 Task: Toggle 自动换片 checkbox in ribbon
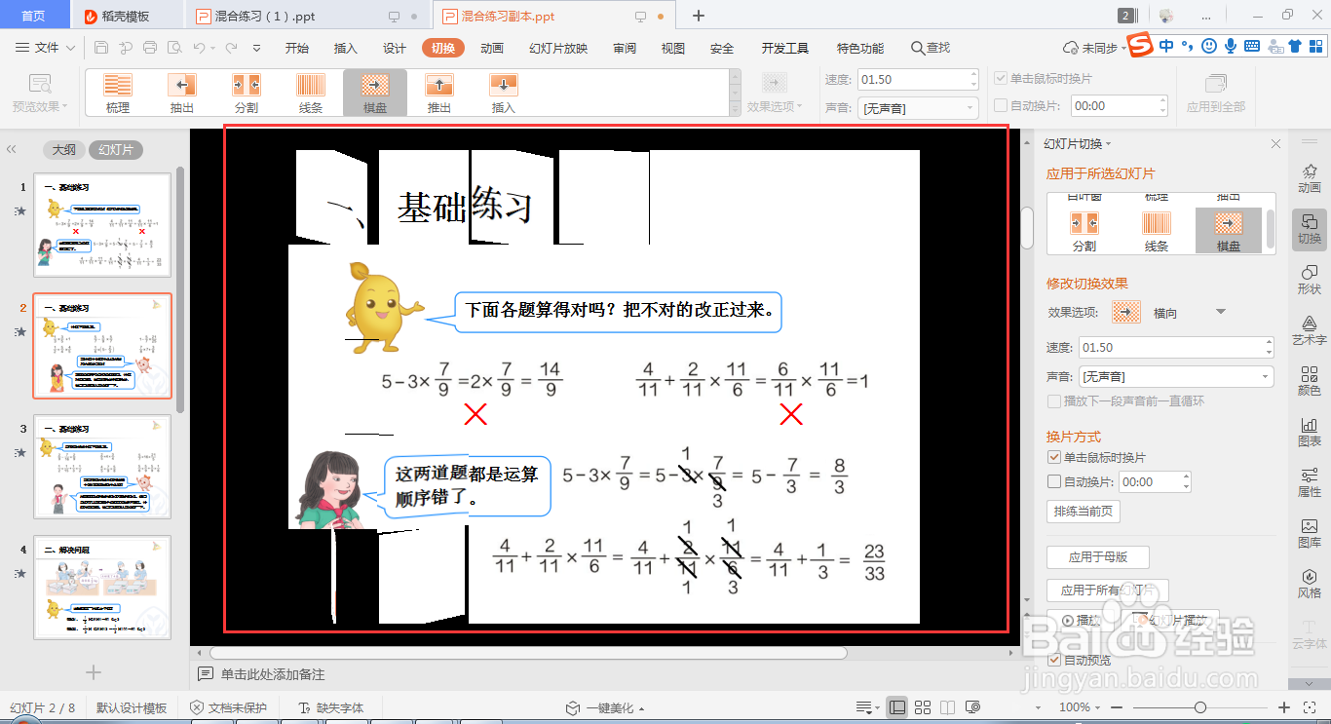click(1001, 105)
